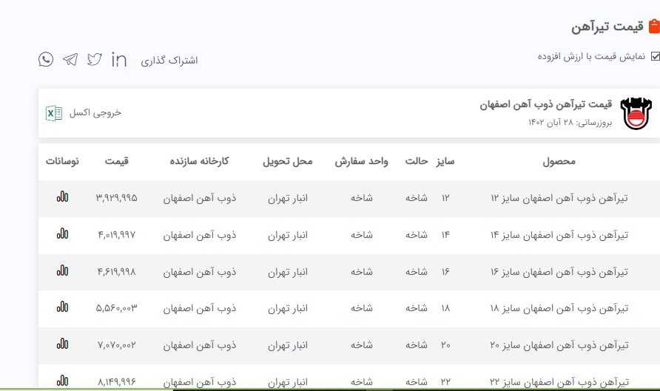
Task: Share page via Telegram icon
Action: pyautogui.click(x=70, y=60)
